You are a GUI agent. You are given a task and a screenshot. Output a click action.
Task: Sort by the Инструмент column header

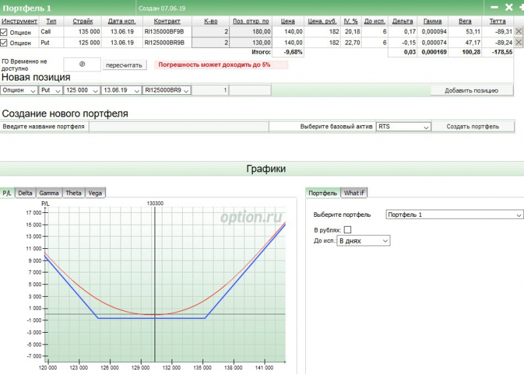[x=20, y=21]
